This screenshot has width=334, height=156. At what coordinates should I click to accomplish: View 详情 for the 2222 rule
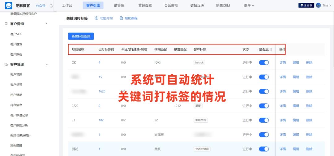pyautogui.click(x=283, y=106)
